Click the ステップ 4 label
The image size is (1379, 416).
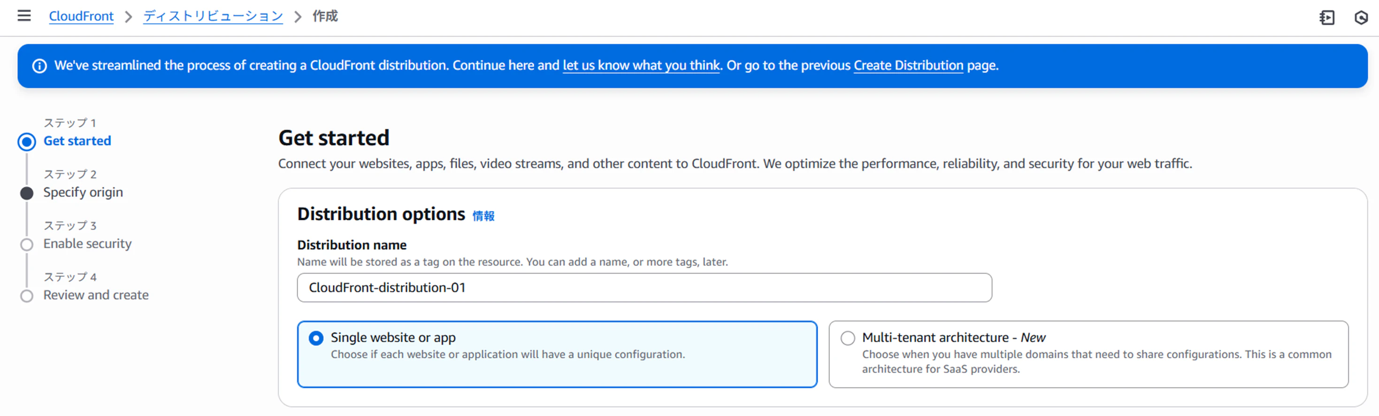pos(69,277)
